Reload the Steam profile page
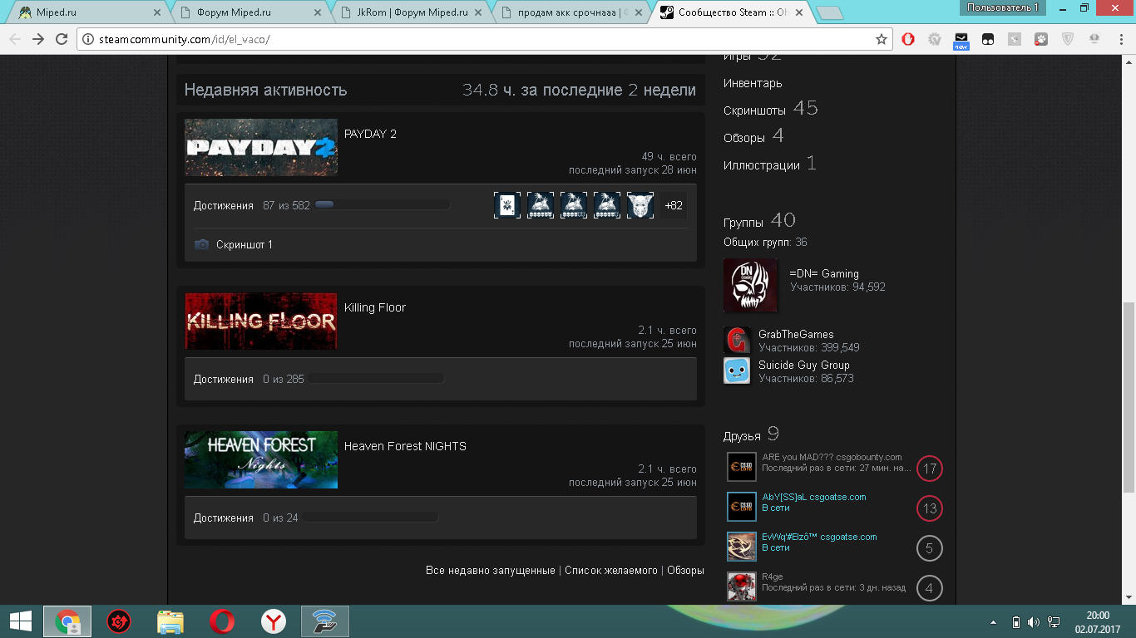 (62, 39)
